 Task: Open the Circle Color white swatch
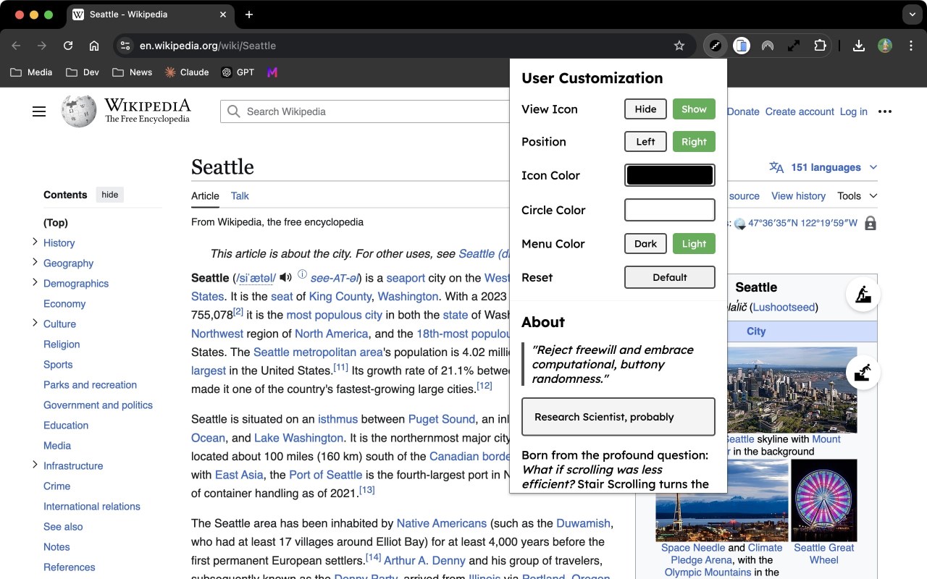[x=670, y=210]
